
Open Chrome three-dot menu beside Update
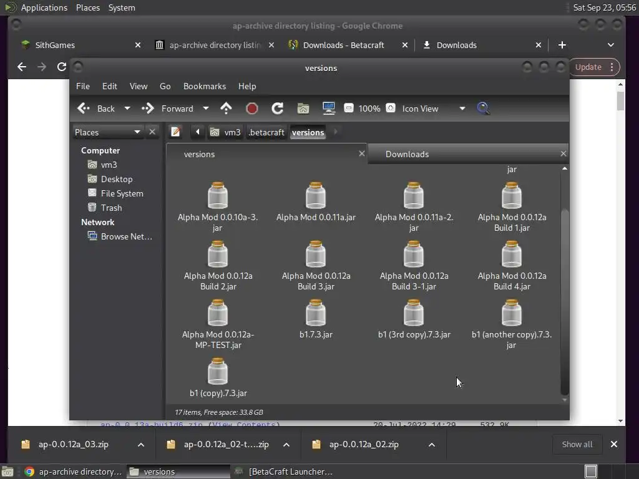[x=612, y=67]
